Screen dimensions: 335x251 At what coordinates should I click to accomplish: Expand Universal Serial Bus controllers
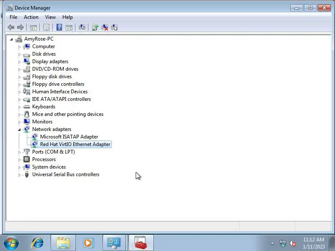[x=19, y=175]
